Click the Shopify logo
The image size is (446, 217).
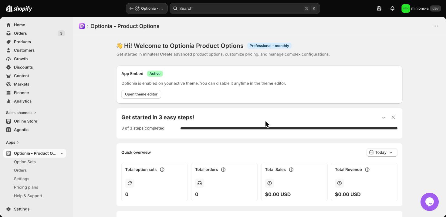19,8
